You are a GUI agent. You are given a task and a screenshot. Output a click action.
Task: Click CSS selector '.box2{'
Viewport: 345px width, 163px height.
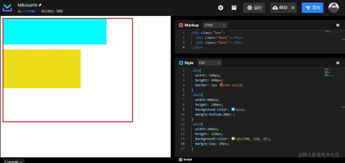pos(197,124)
